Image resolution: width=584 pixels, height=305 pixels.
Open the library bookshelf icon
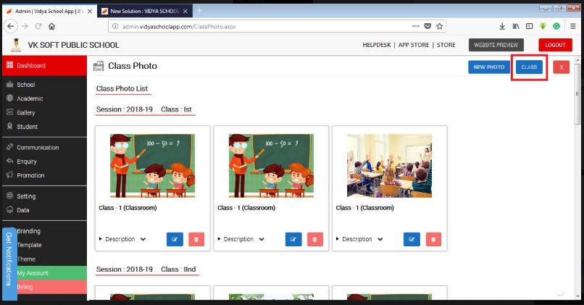tap(516, 26)
